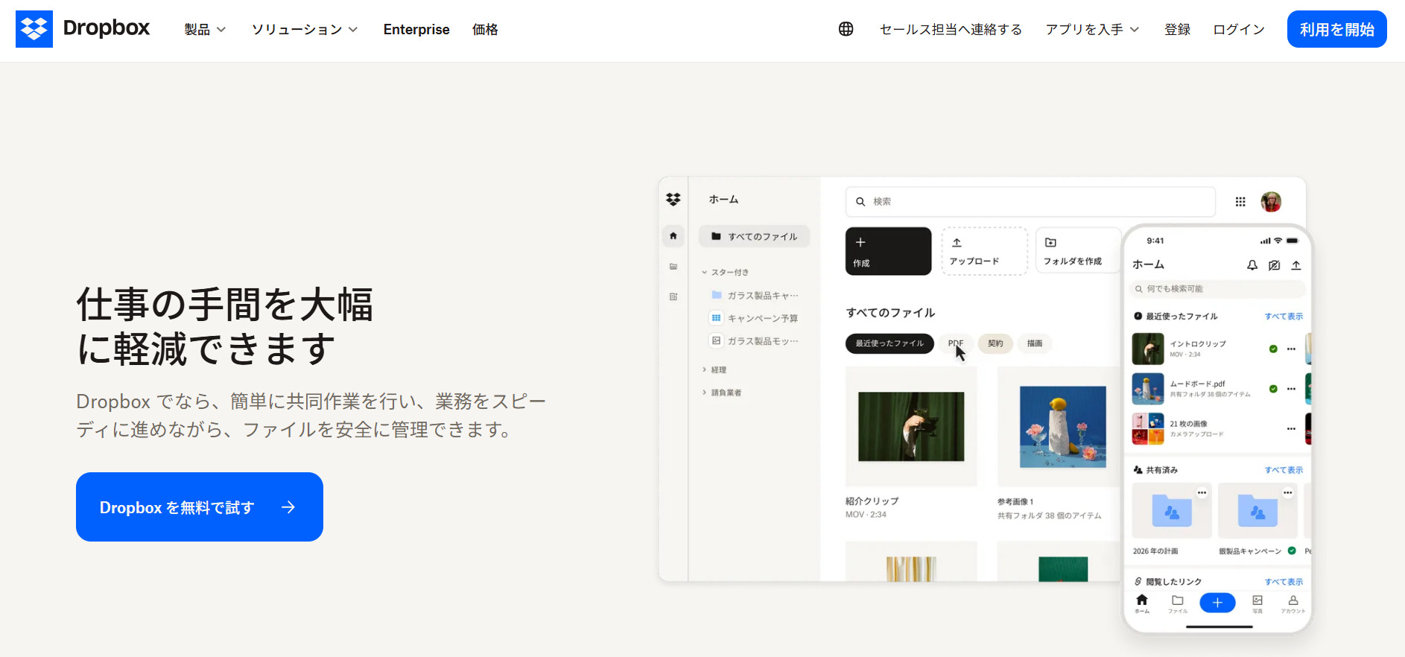Expand the ソリューション menu
The image size is (1405, 657).
pos(305,30)
